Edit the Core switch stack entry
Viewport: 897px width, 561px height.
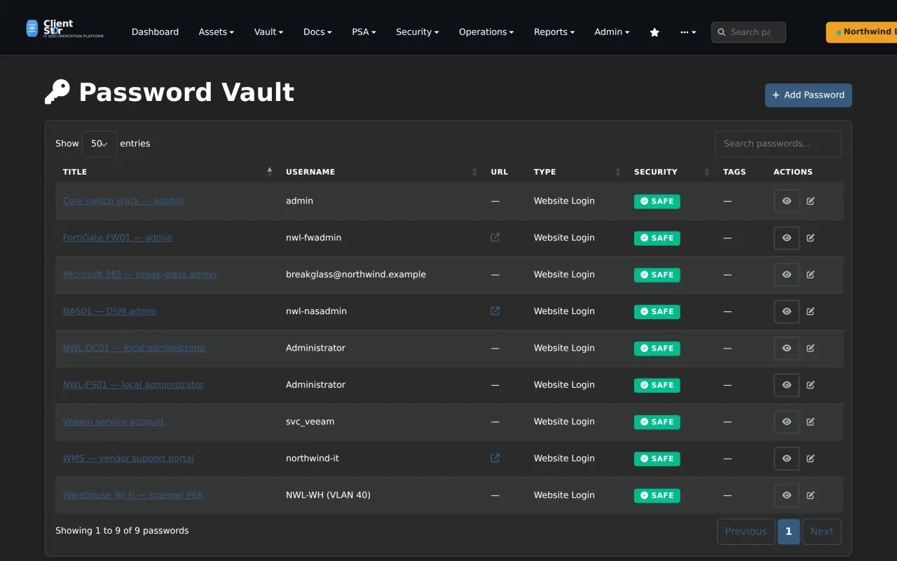[811, 201]
